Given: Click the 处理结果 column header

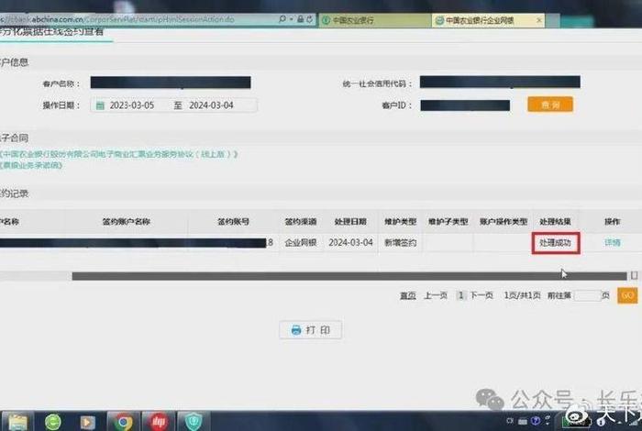Looking at the screenshot, I should (555, 222).
